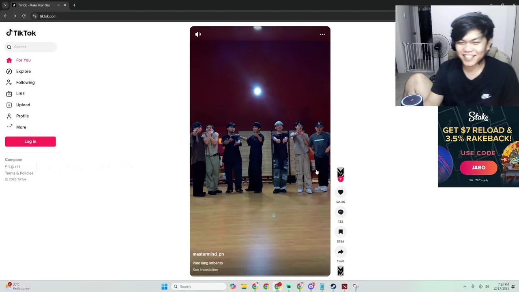The height and width of the screenshot is (292, 519).
Task: Open Terms & Policies footer link
Action: 19,173
